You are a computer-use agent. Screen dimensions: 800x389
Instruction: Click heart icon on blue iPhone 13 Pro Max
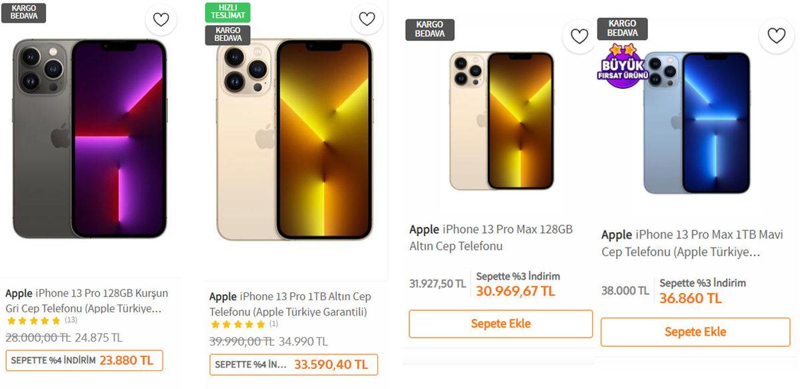(775, 35)
